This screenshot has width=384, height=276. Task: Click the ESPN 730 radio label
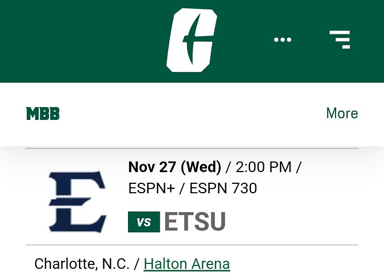pos(223,188)
